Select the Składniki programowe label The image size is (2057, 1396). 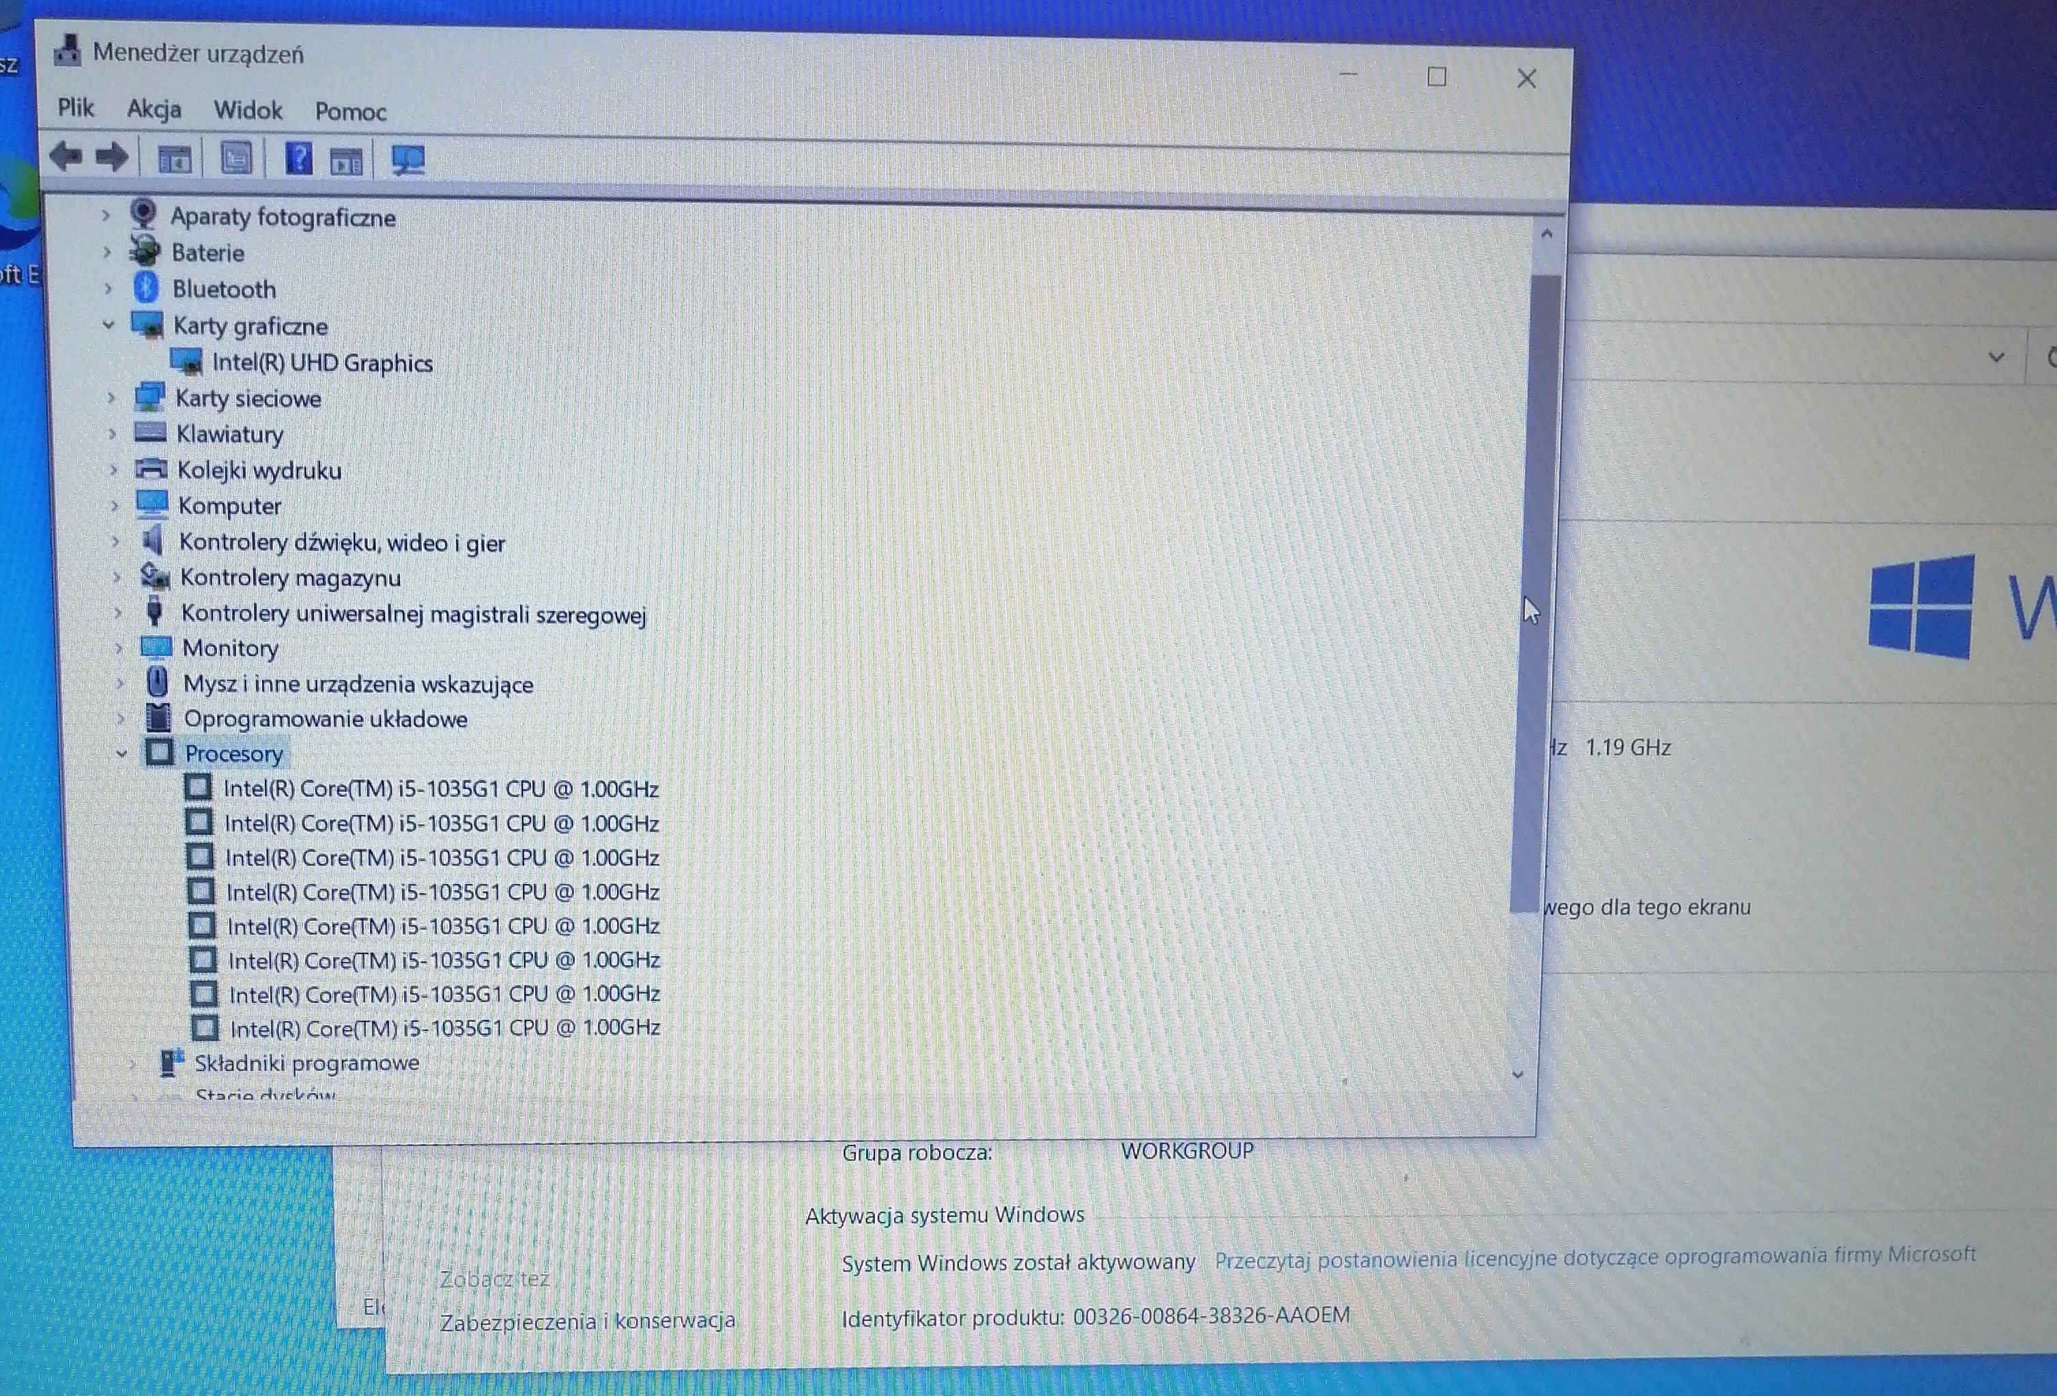(x=306, y=1062)
